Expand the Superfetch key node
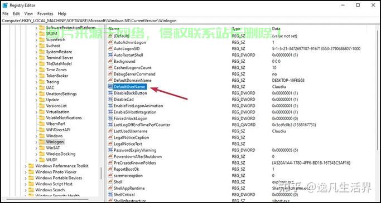This screenshot has width=381, height=203. [36, 39]
